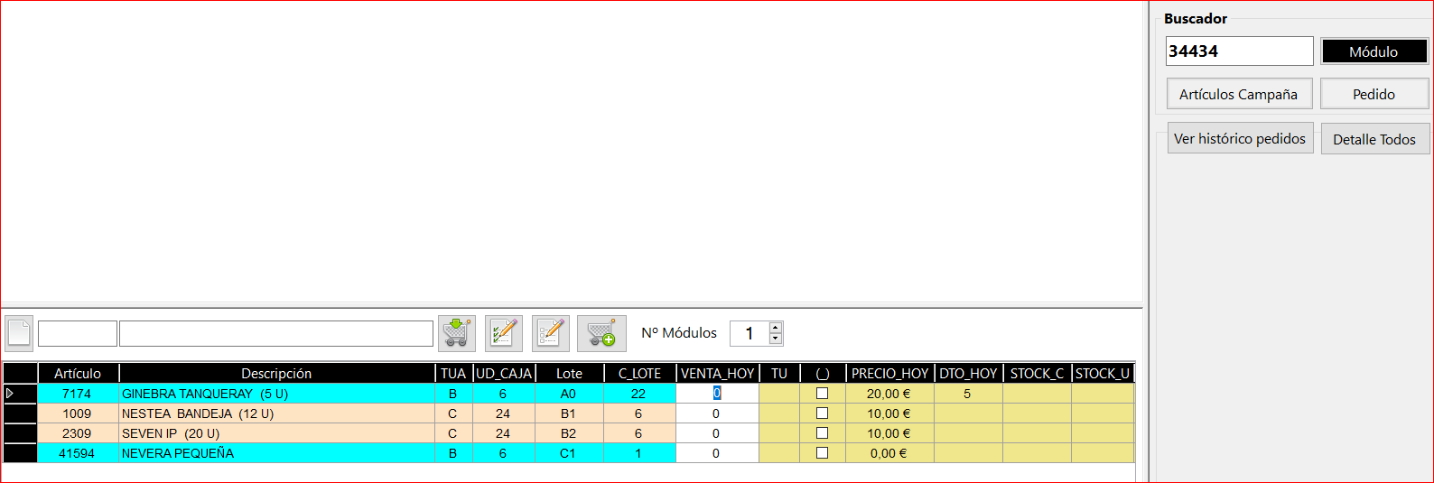
Task: Click lote cell B2
Action: point(568,433)
